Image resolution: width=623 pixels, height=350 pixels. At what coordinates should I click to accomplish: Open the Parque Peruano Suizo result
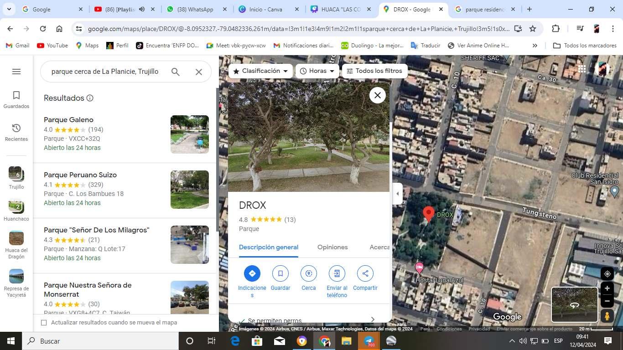point(125,190)
